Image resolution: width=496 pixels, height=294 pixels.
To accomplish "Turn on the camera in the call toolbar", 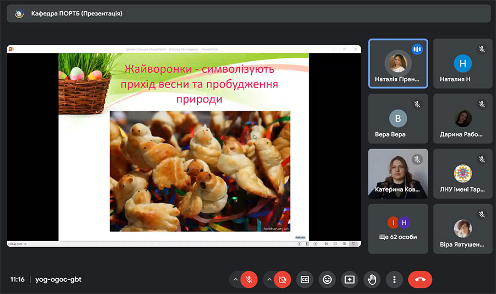I will click(x=283, y=280).
